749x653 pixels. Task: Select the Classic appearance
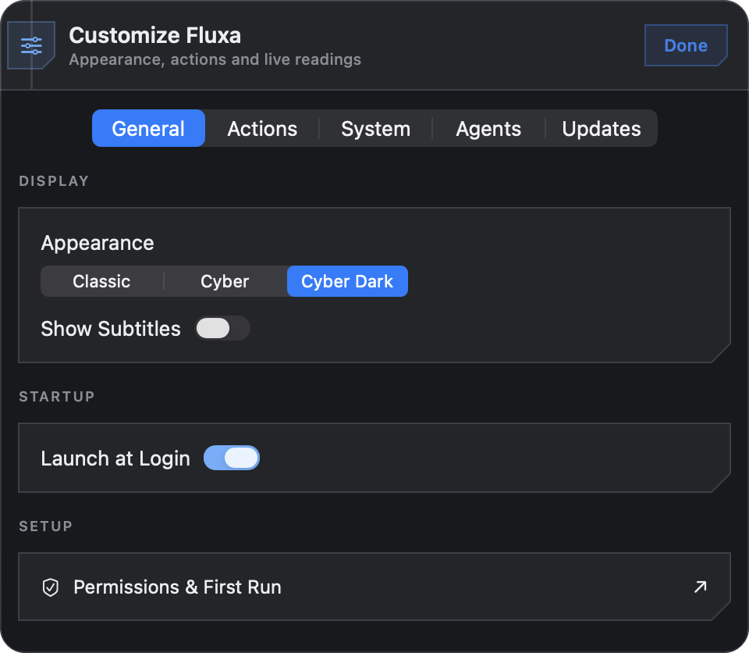pos(101,281)
